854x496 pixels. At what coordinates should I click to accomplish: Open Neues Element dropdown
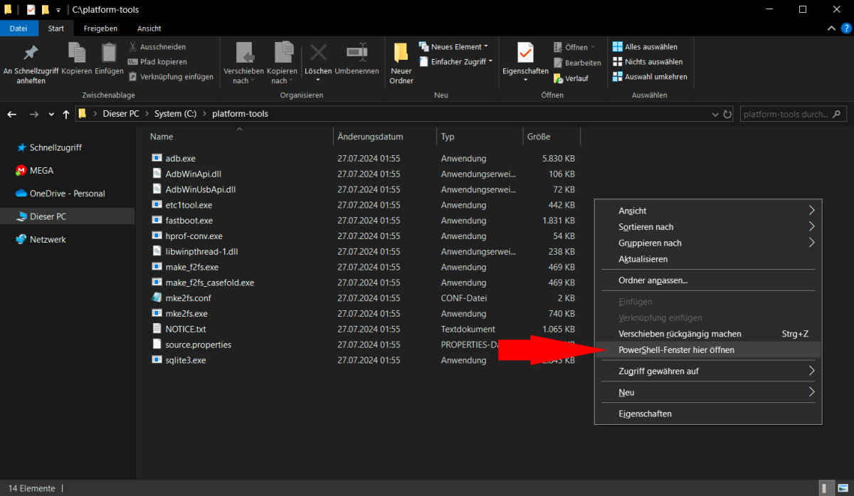tap(454, 47)
